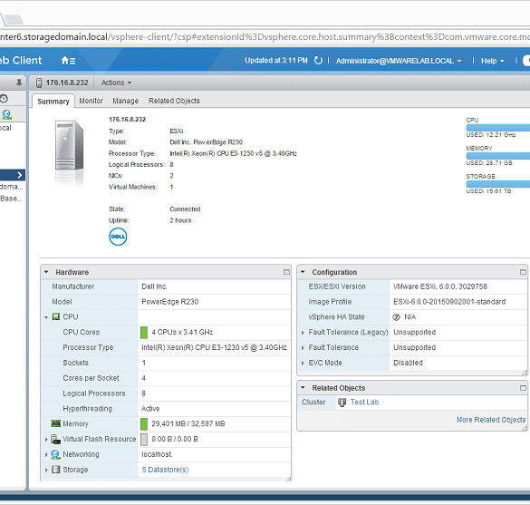Click the '29,401 MB / 32,597 MB' value
The width and height of the screenshot is (530, 505).
pos(188,423)
